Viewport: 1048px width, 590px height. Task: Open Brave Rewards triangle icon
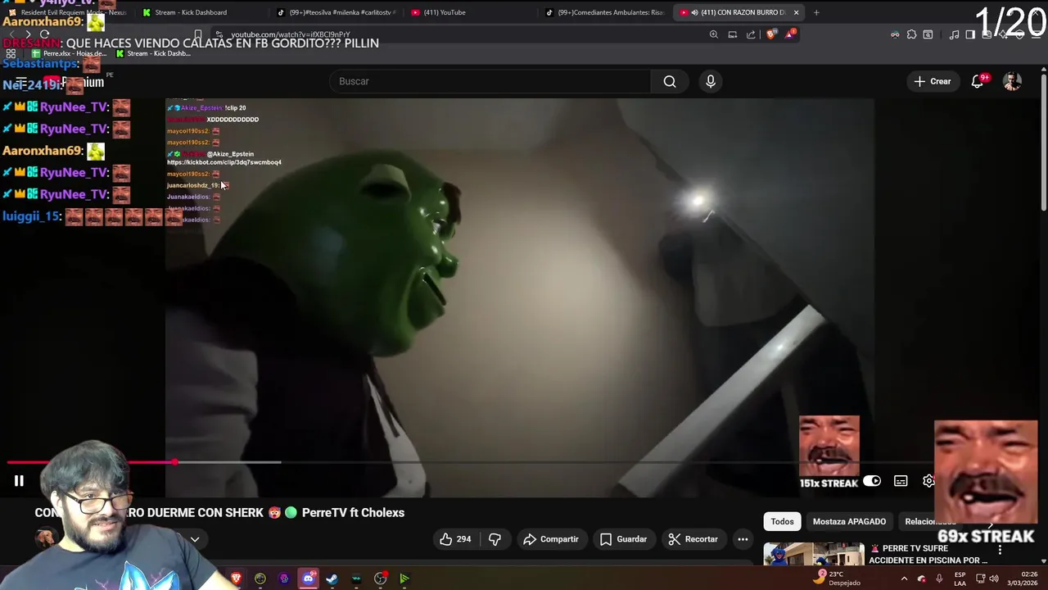[790, 34]
